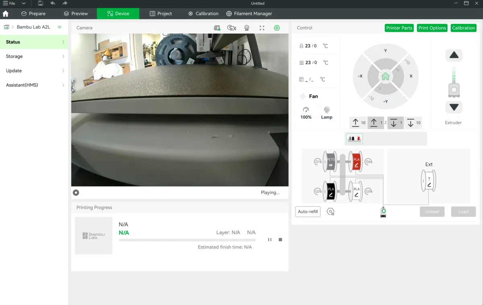Switch to the Prepare tab
This screenshot has width=483, height=305.
coord(33,14)
